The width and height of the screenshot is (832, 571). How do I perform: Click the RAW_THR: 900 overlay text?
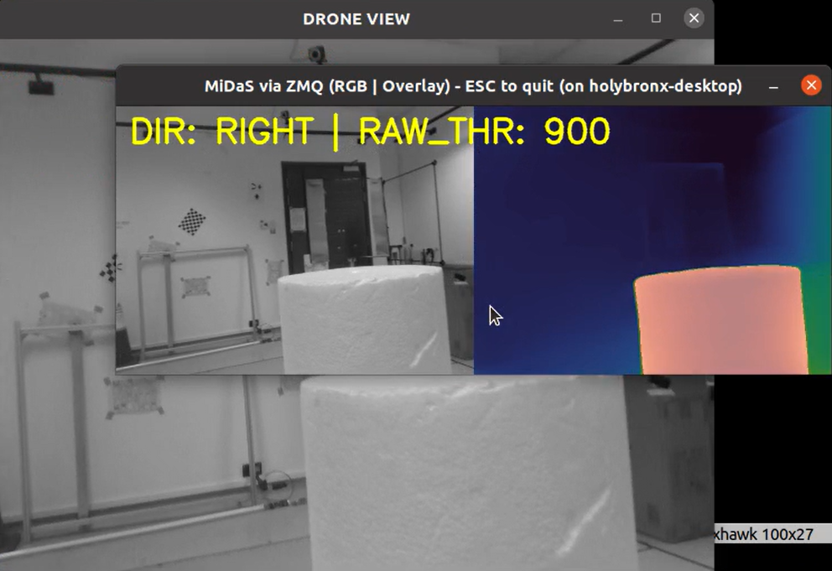484,132
